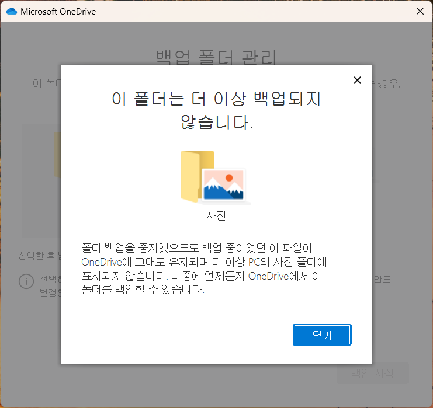Click the heading 이 폴더는 더 이상 백업되지 않습니다

216,110
